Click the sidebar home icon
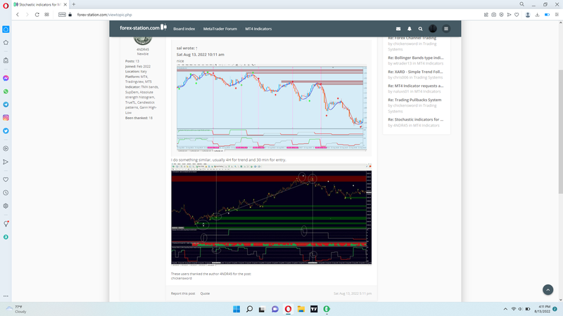 [x=6, y=29]
